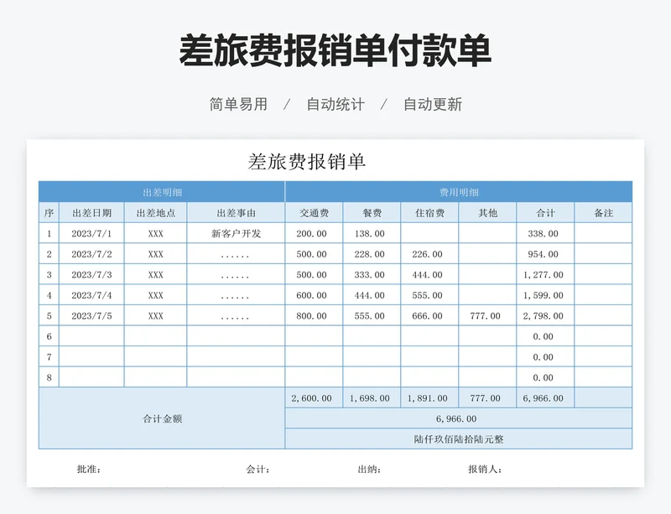This screenshot has height=514, width=671.
Task: Select the 338.00 total cell
Action: click(x=545, y=234)
